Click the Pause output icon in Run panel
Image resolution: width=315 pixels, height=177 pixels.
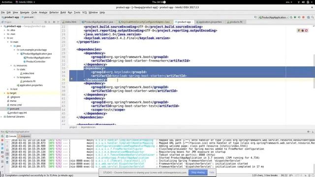2,144
